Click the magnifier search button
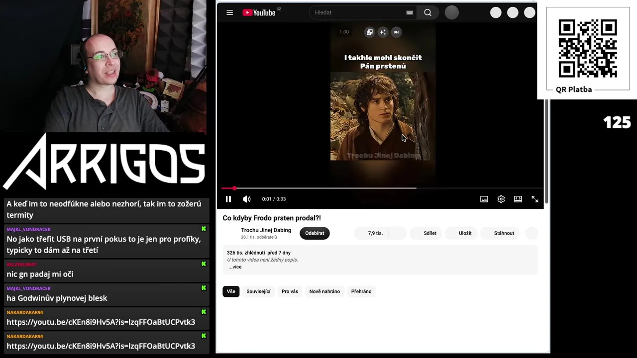Screen dimensions: 637x358 (x=427, y=12)
